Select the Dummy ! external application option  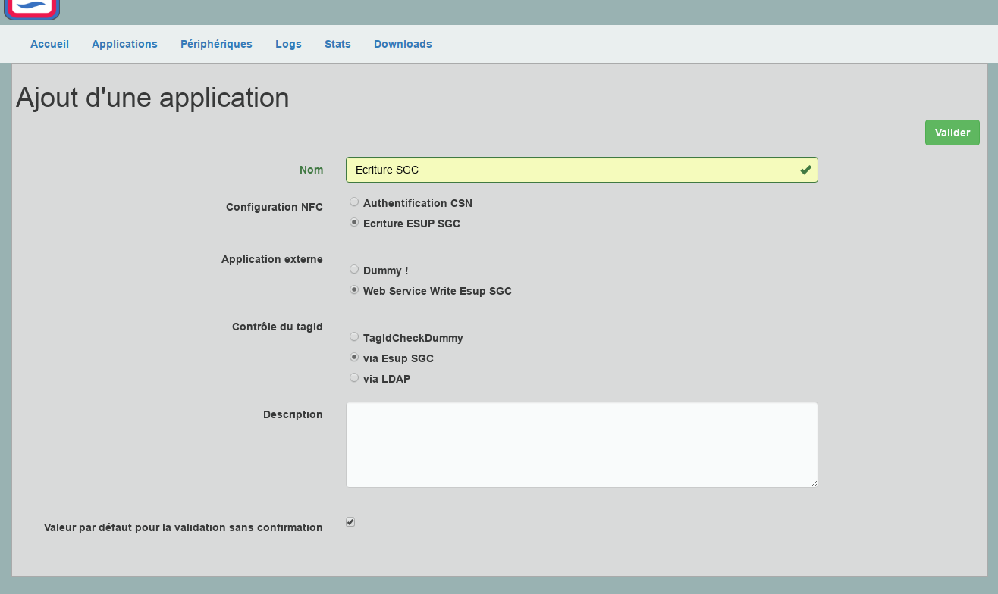(354, 270)
